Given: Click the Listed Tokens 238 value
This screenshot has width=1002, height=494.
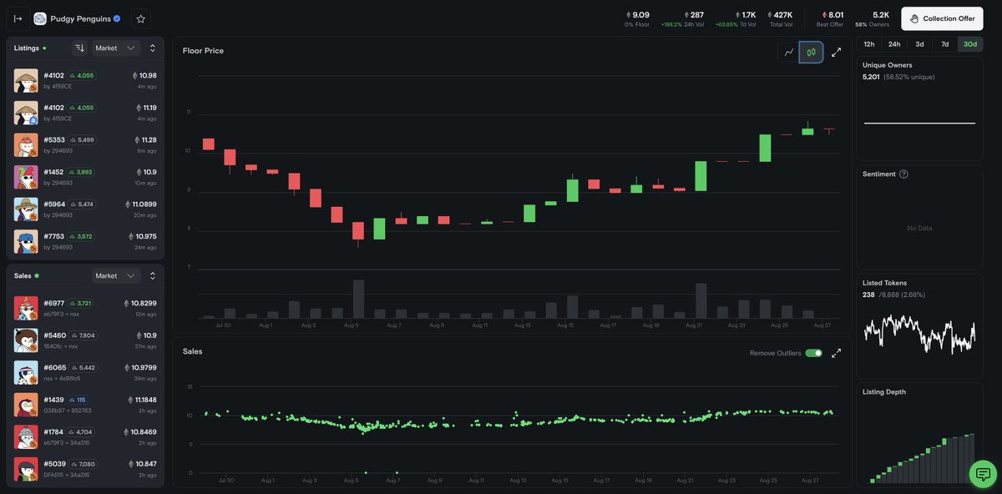Looking at the screenshot, I should pos(868,295).
